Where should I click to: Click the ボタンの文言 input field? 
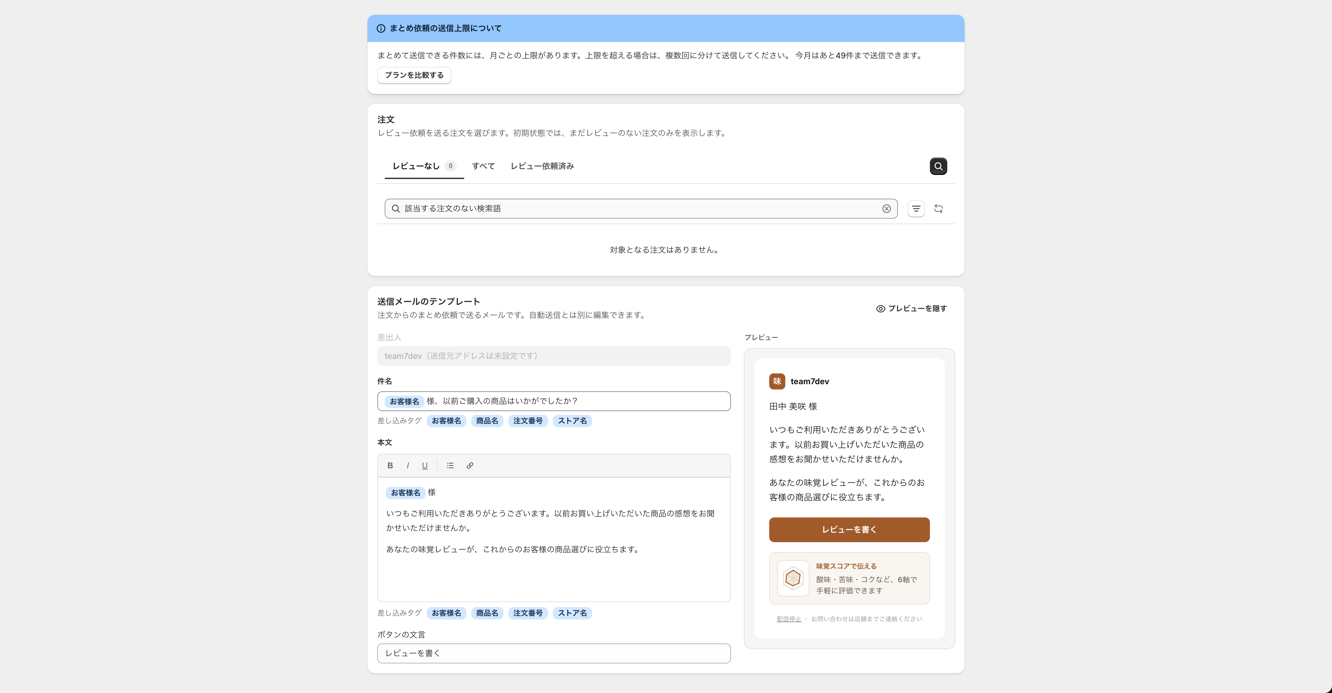pyautogui.click(x=554, y=653)
